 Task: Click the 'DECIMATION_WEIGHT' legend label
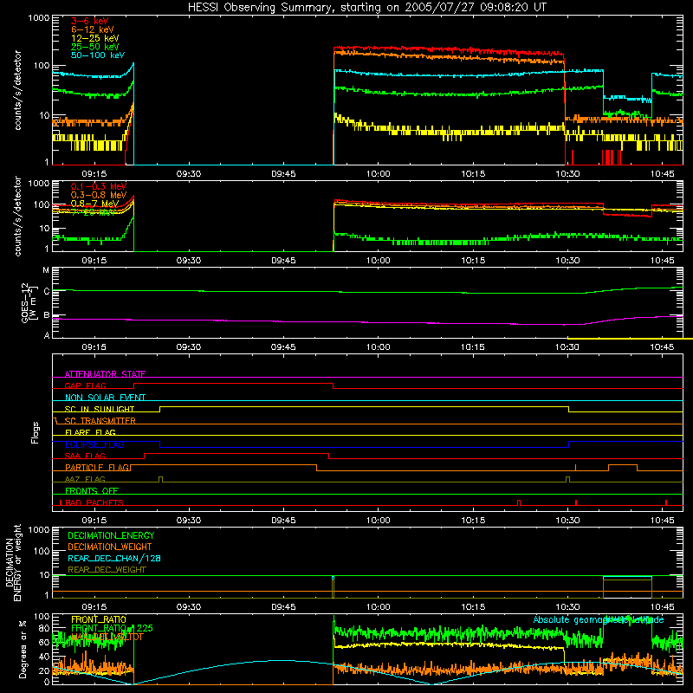(x=110, y=547)
